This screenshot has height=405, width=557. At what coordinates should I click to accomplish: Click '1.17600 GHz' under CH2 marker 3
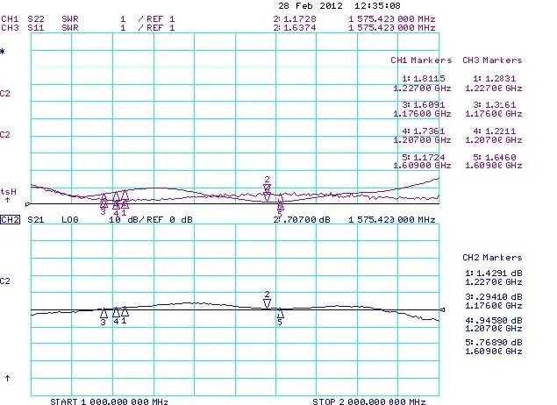pos(494,306)
